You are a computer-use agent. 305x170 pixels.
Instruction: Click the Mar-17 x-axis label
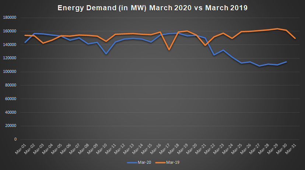pyautogui.click(x=166, y=149)
